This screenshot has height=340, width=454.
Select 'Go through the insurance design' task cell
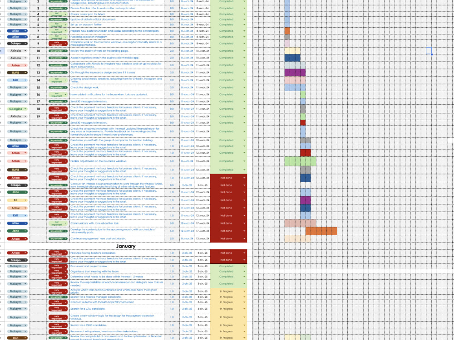pos(117,73)
